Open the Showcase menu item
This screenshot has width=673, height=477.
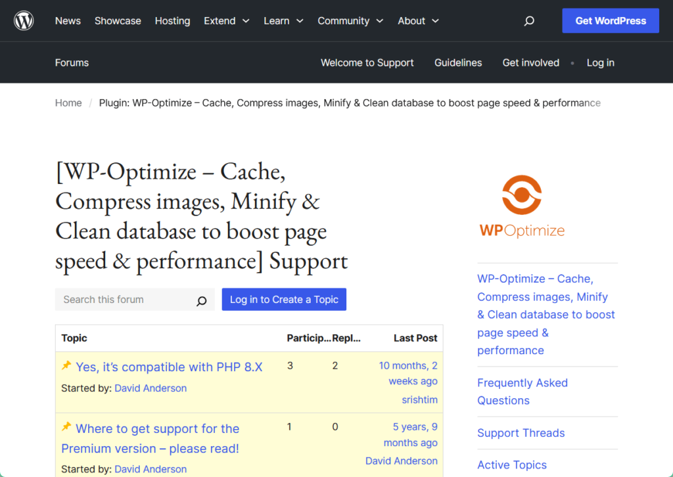(x=118, y=20)
